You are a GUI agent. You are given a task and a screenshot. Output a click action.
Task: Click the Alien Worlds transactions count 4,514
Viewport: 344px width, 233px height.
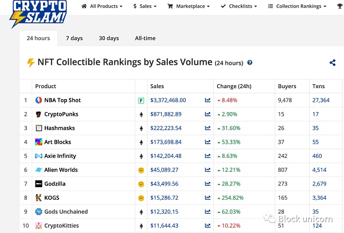[320, 170]
